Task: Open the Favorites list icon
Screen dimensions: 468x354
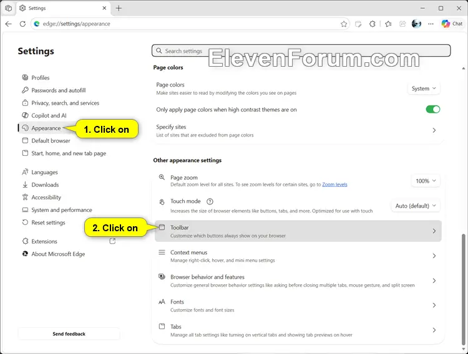Action: [x=388, y=24]
